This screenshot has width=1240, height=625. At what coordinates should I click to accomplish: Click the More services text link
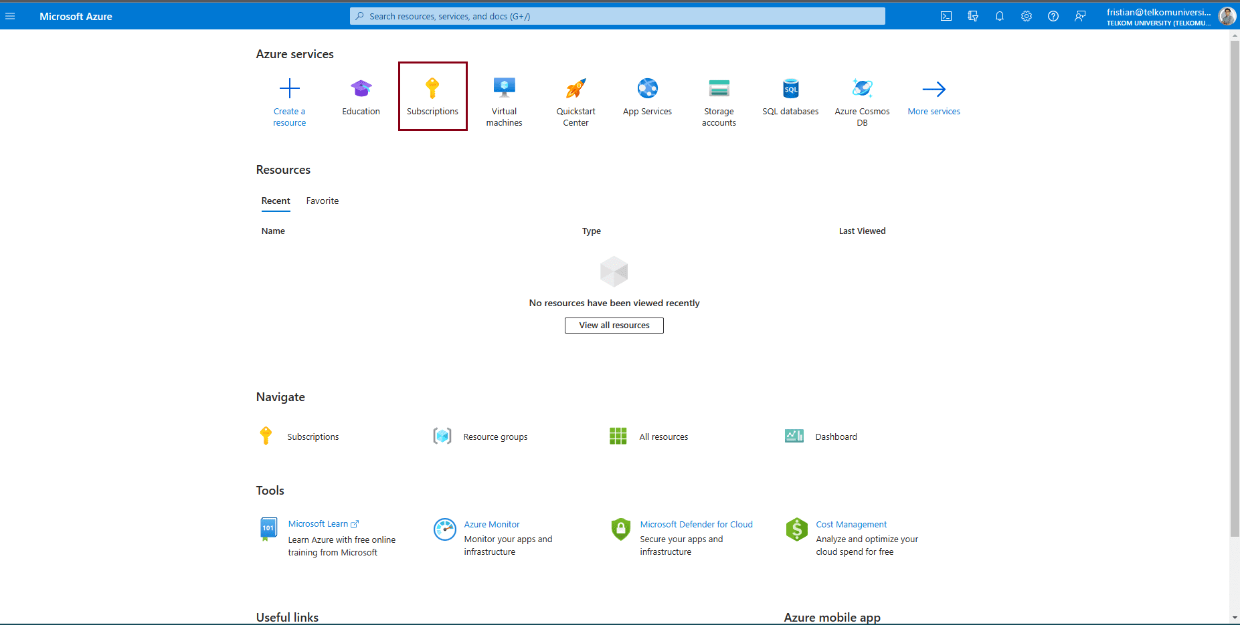934,112
